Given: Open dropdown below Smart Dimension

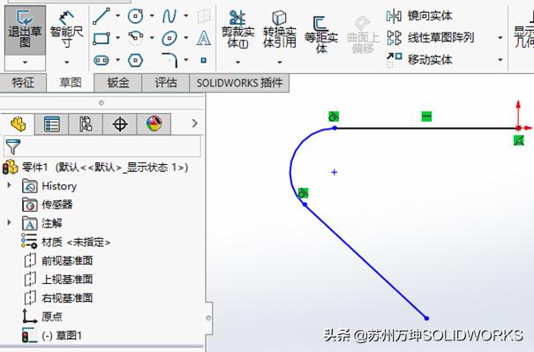Looking at the screenshot, I should 67,63.
